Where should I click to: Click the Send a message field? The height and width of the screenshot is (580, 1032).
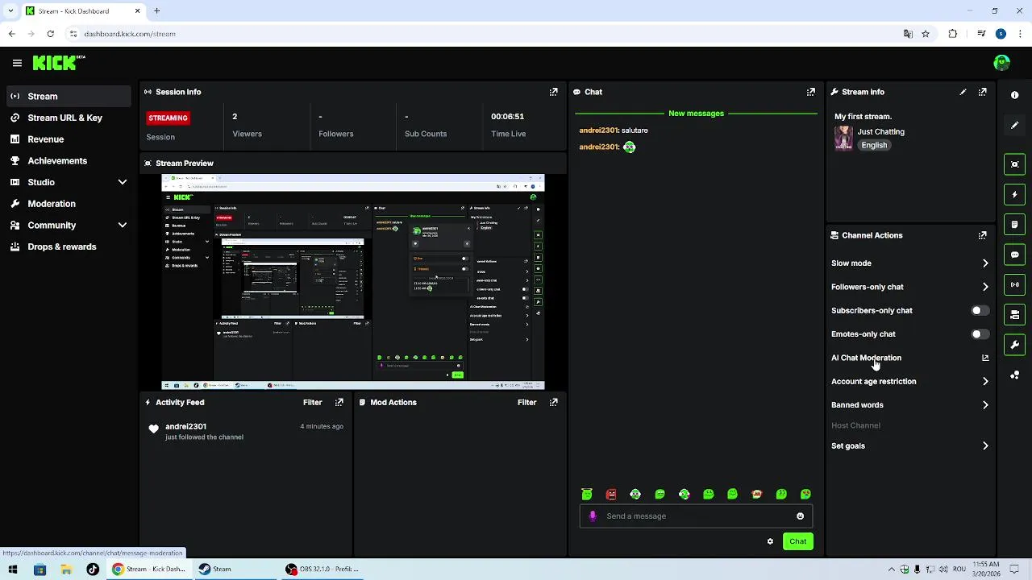tap(696, 516)
